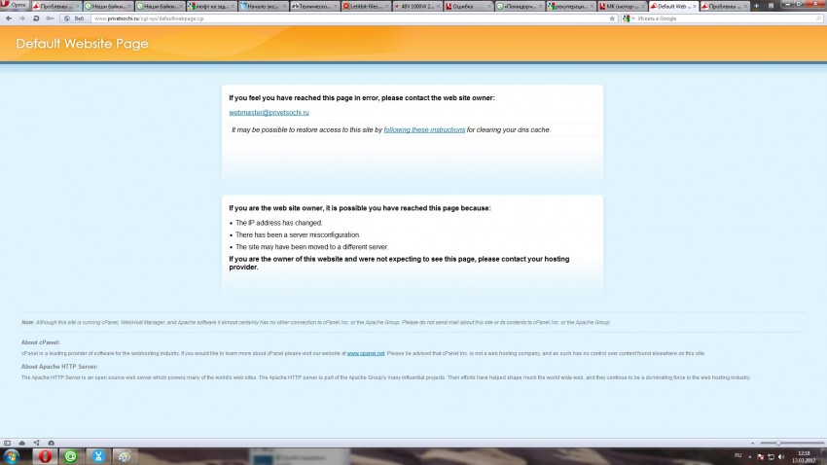Click the browser Forward arrow
827x465 pixels.
click(21, 18)
